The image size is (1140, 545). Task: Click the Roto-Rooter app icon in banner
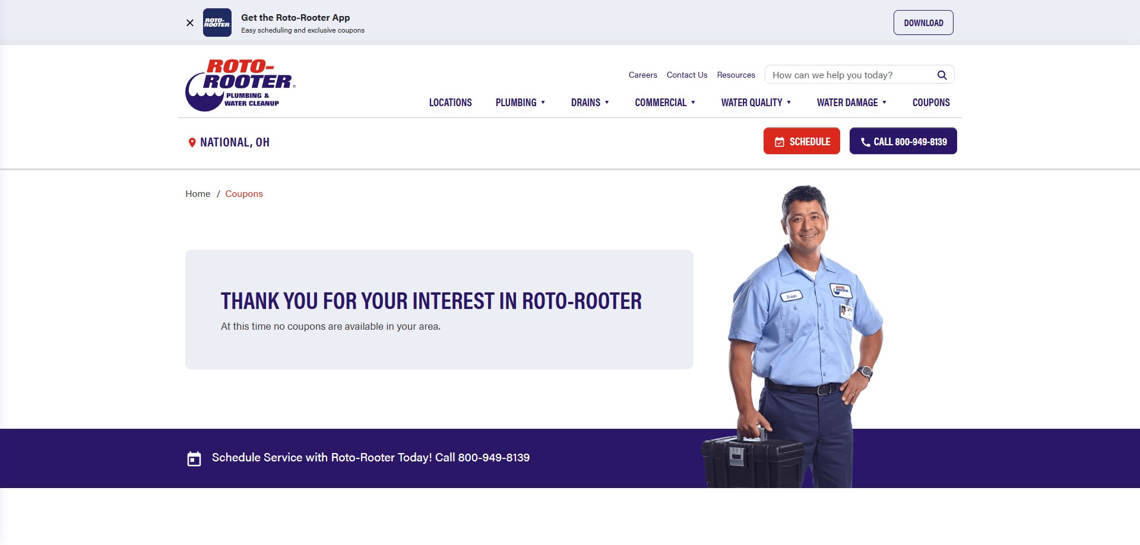[217, 23]
